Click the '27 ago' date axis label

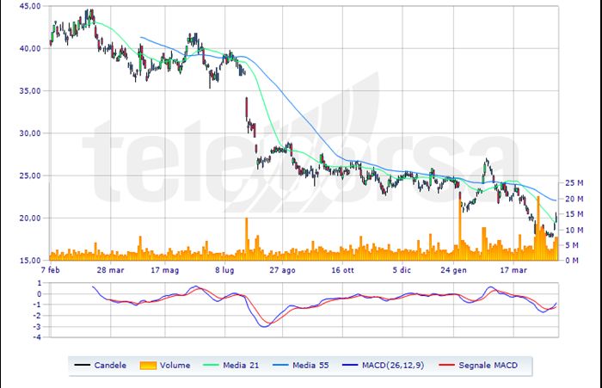(x=282, y=269)
